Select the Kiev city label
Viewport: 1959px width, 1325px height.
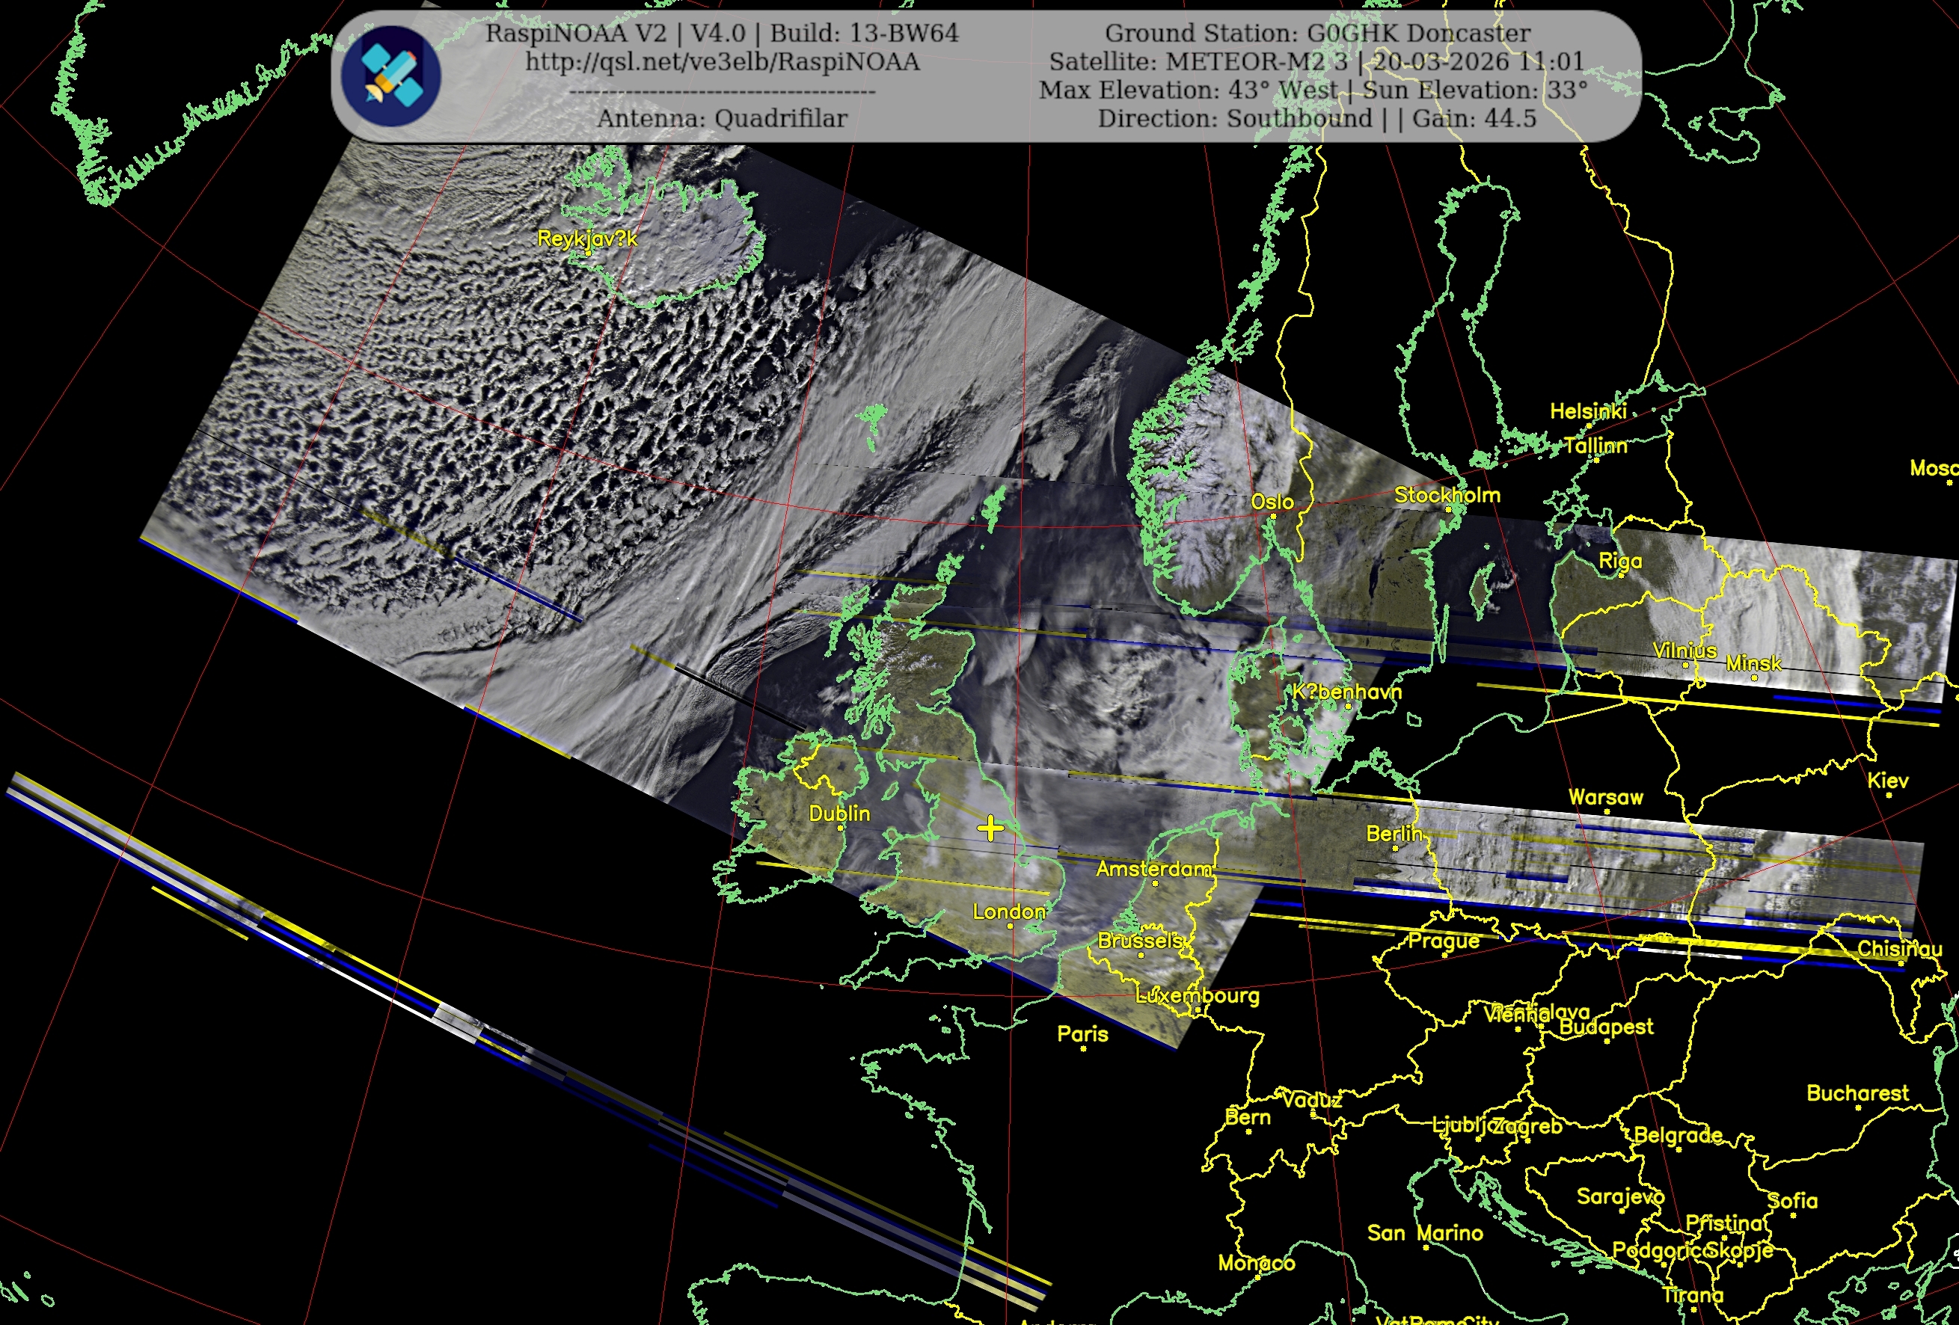click(x=1887, y=781)
